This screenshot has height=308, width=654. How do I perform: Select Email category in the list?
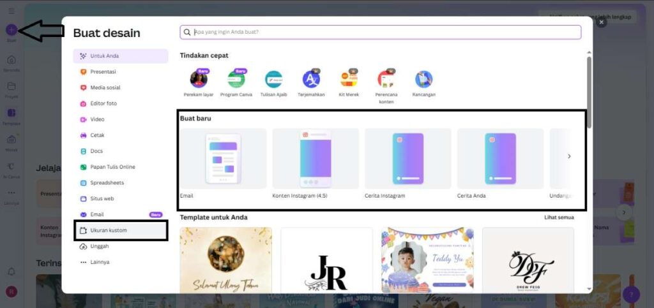pyautogui.click(x=121, y=214)
